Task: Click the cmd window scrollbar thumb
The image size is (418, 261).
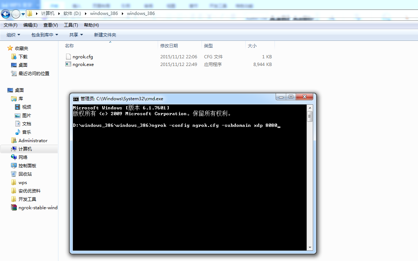Action: (310, 117)
